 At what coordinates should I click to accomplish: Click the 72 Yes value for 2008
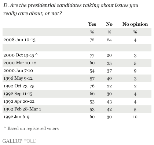click(x=92, y=40)
